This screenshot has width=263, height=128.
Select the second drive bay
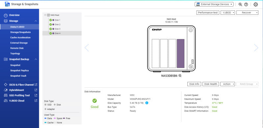[164, 53]
